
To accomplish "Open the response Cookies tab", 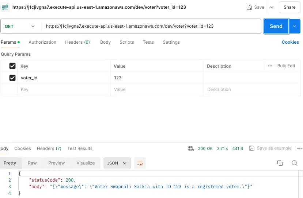I will click(x=23, y=148).
